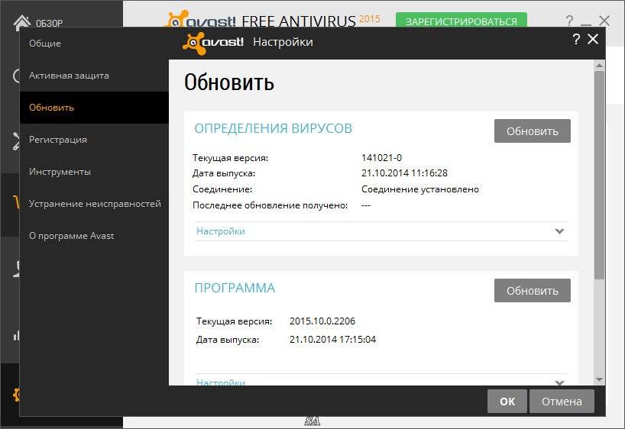Click ОПРЕДЕЛЕНИЯ ВИРУСОВ heading
The height and width of the screenshot is (429, 625).
[x=274, y=128]
